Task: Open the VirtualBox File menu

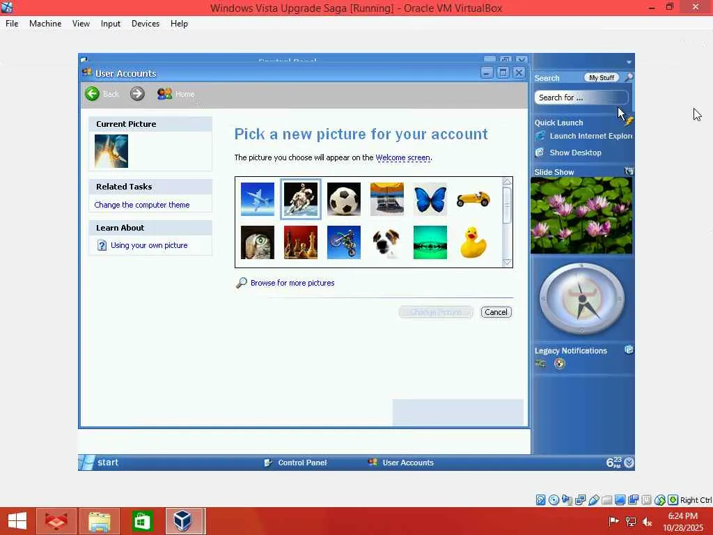Action: [12, 24]
